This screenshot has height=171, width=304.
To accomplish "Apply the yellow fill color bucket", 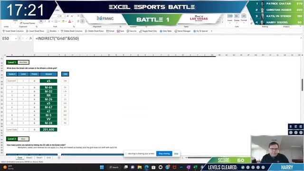I will coord(63,21).
